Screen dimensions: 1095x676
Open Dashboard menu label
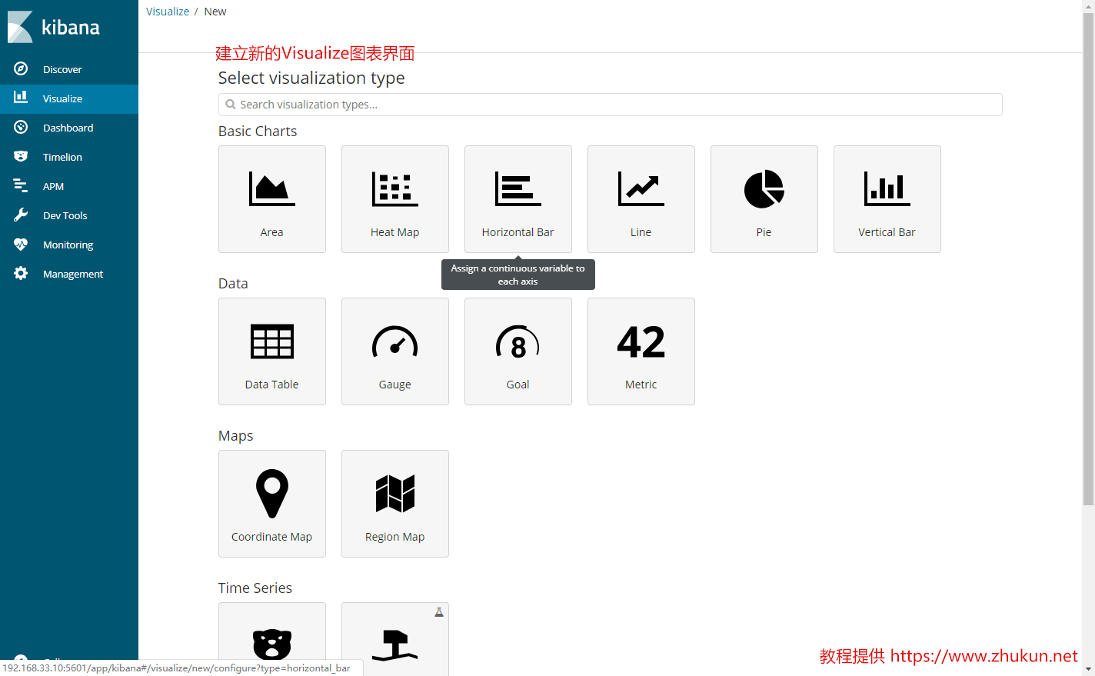coord(68,128)
